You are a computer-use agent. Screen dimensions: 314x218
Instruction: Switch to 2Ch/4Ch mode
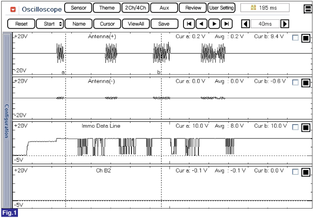135,8
